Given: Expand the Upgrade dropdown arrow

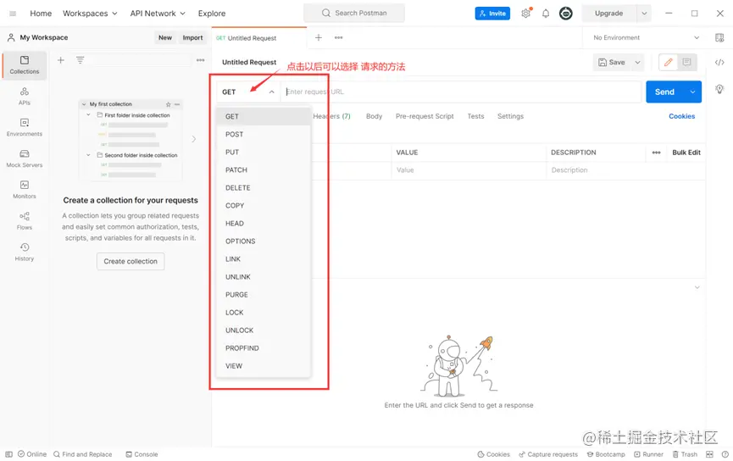Looking at the screenshot, I should point(644,13).
